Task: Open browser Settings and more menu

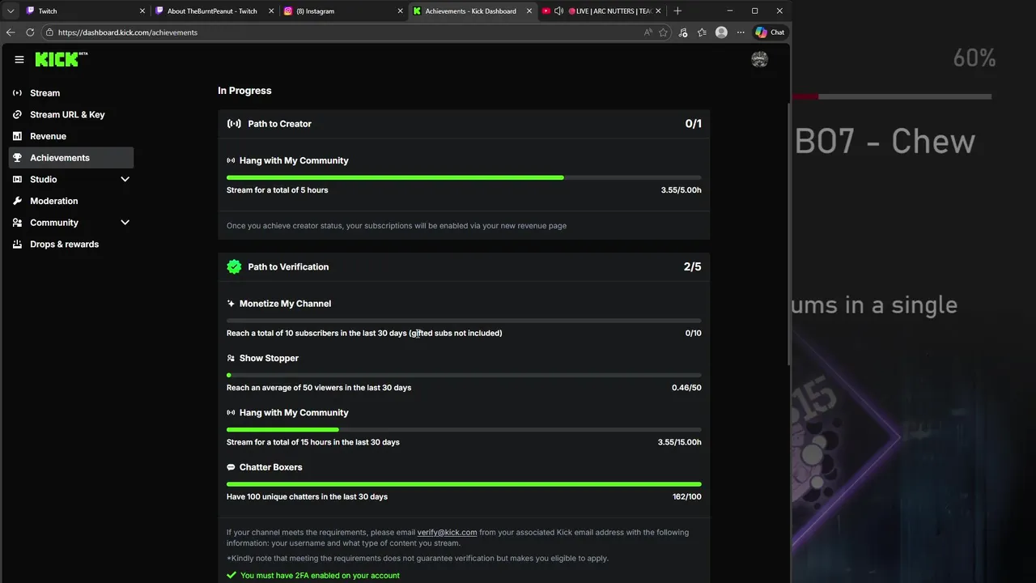Action: [x=741, y=32]
